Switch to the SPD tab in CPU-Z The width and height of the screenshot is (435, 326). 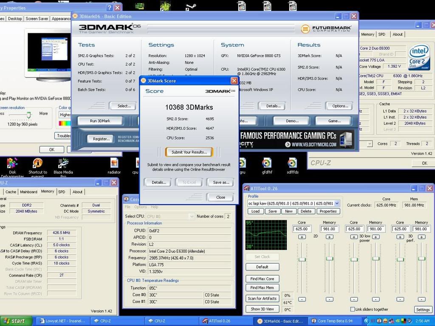[62, 191]
